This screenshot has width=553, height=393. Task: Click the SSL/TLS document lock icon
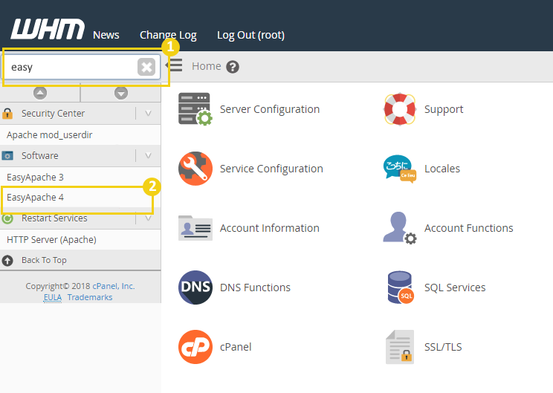pos(400,347)
